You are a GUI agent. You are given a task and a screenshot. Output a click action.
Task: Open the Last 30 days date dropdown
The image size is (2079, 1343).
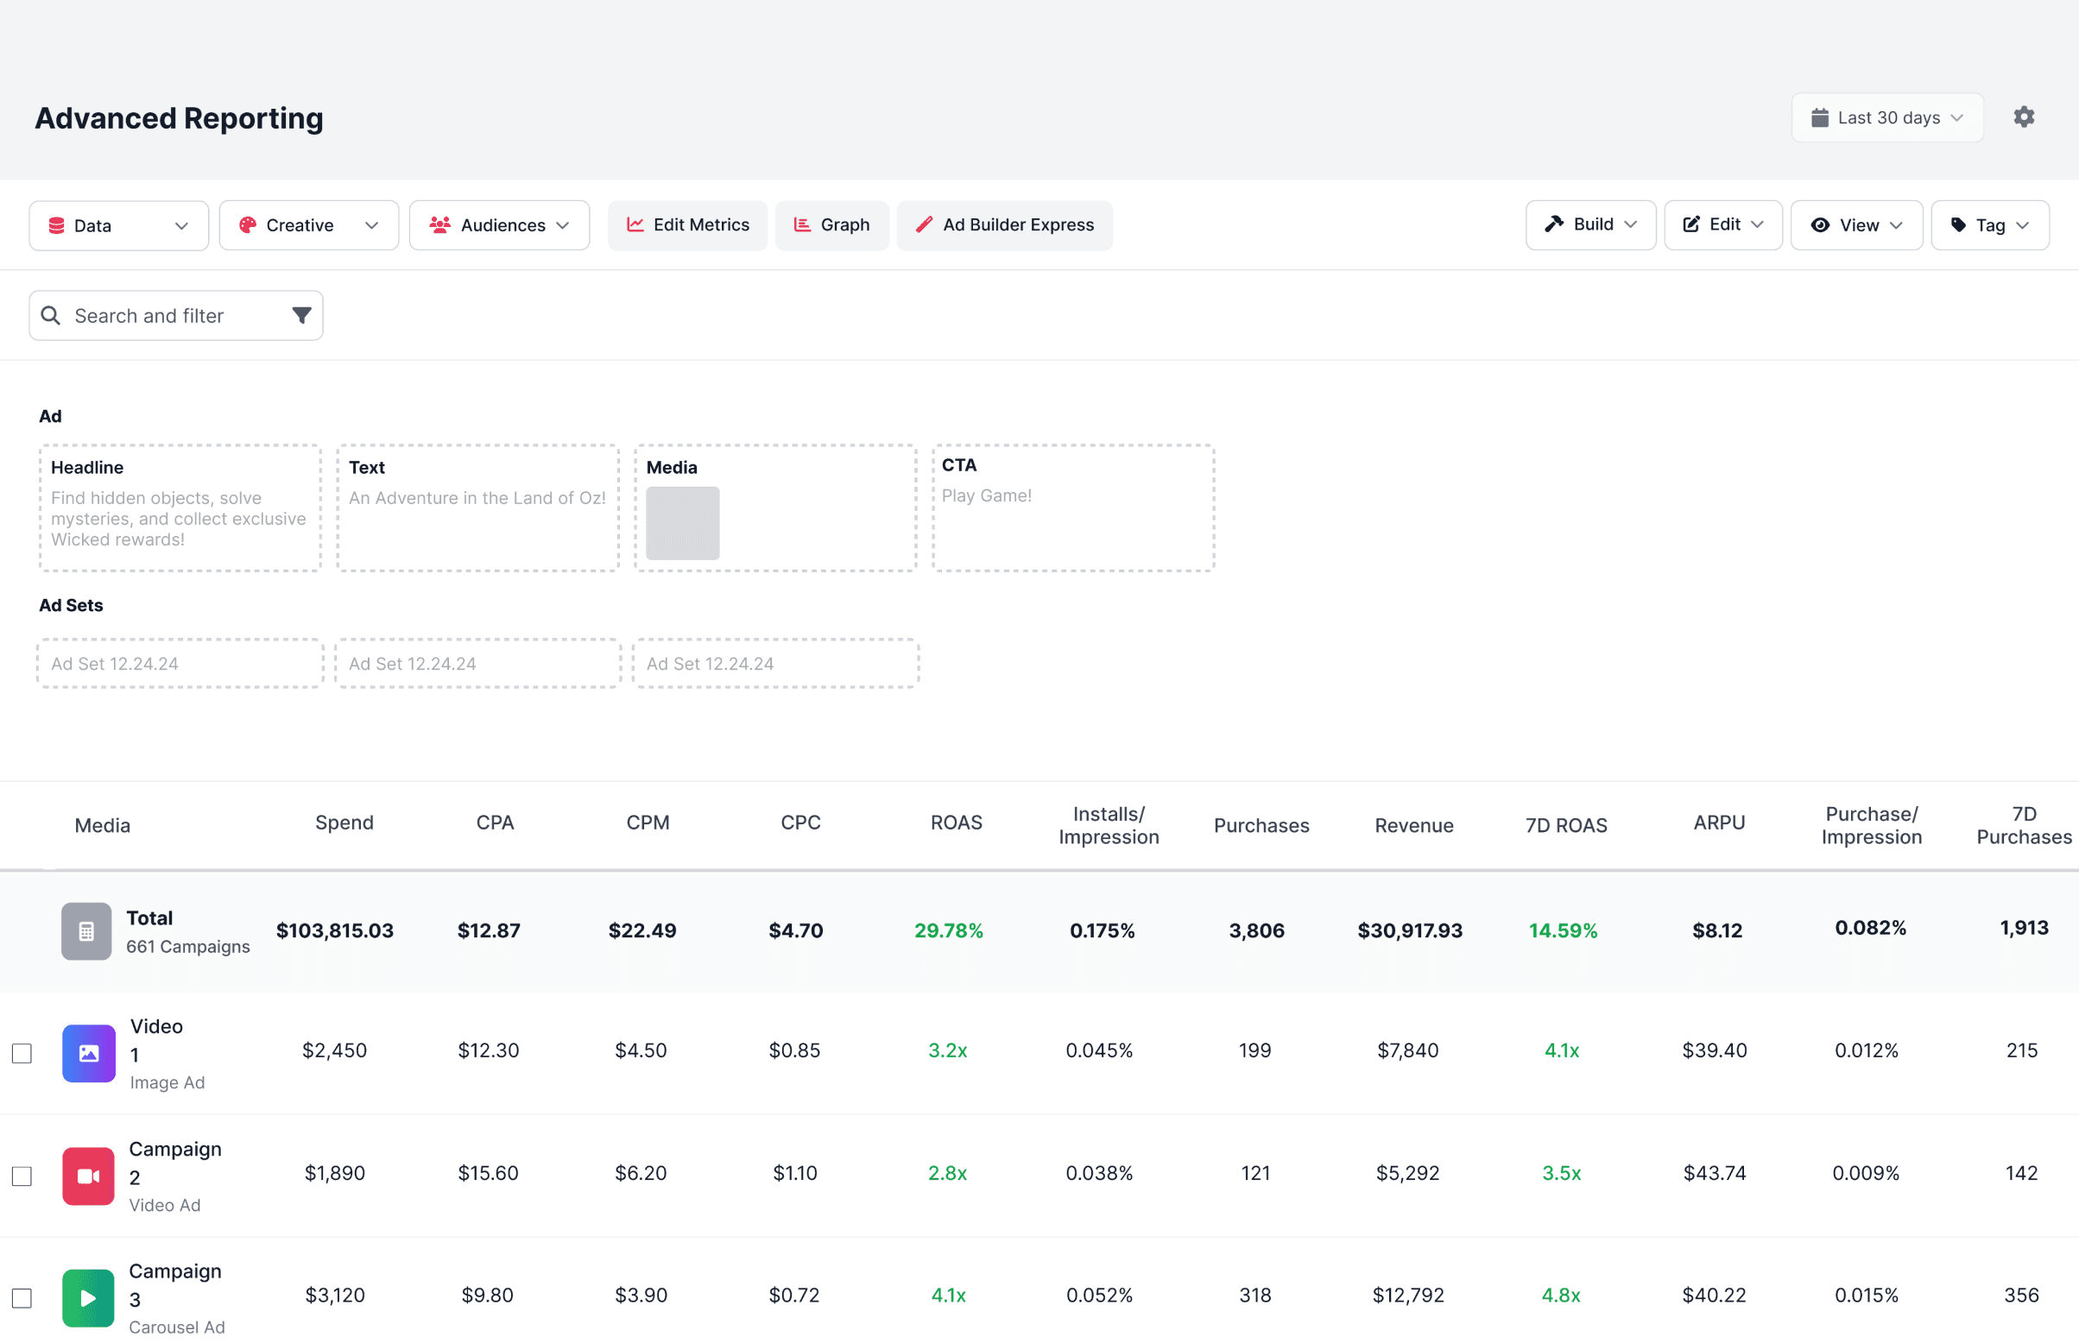pyautogui.click(x=1887, y=117)
